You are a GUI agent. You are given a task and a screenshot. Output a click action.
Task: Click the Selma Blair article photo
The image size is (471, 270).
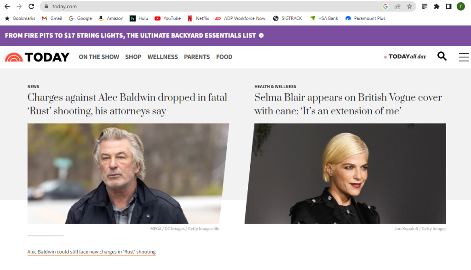(345, 174)
